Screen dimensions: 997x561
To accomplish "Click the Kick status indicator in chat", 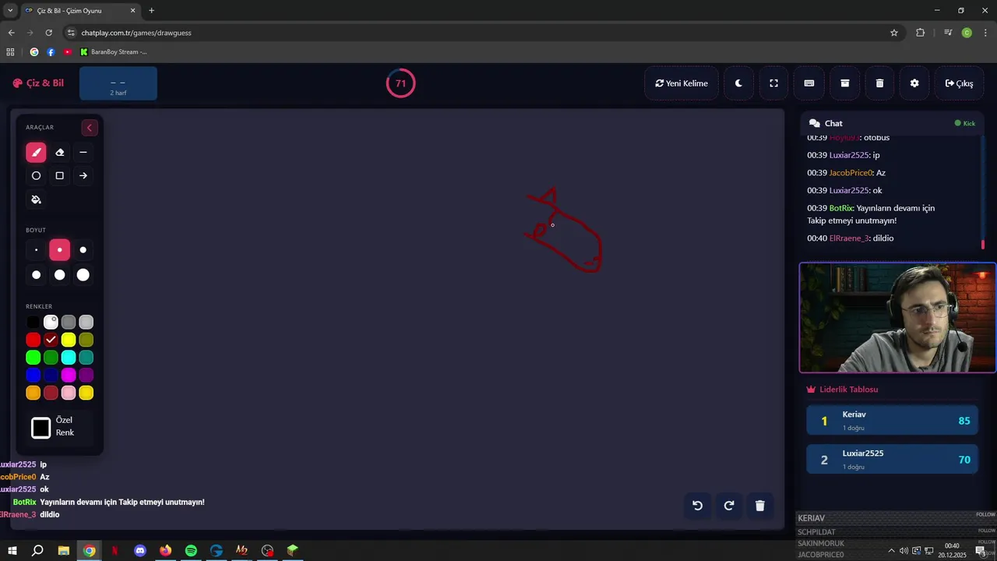I will point(965,123).
